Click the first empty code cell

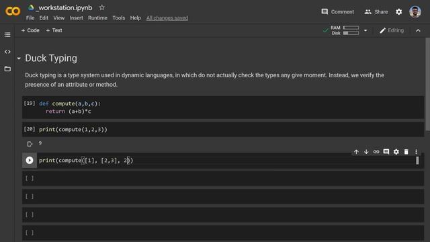(x=223, y=179)
